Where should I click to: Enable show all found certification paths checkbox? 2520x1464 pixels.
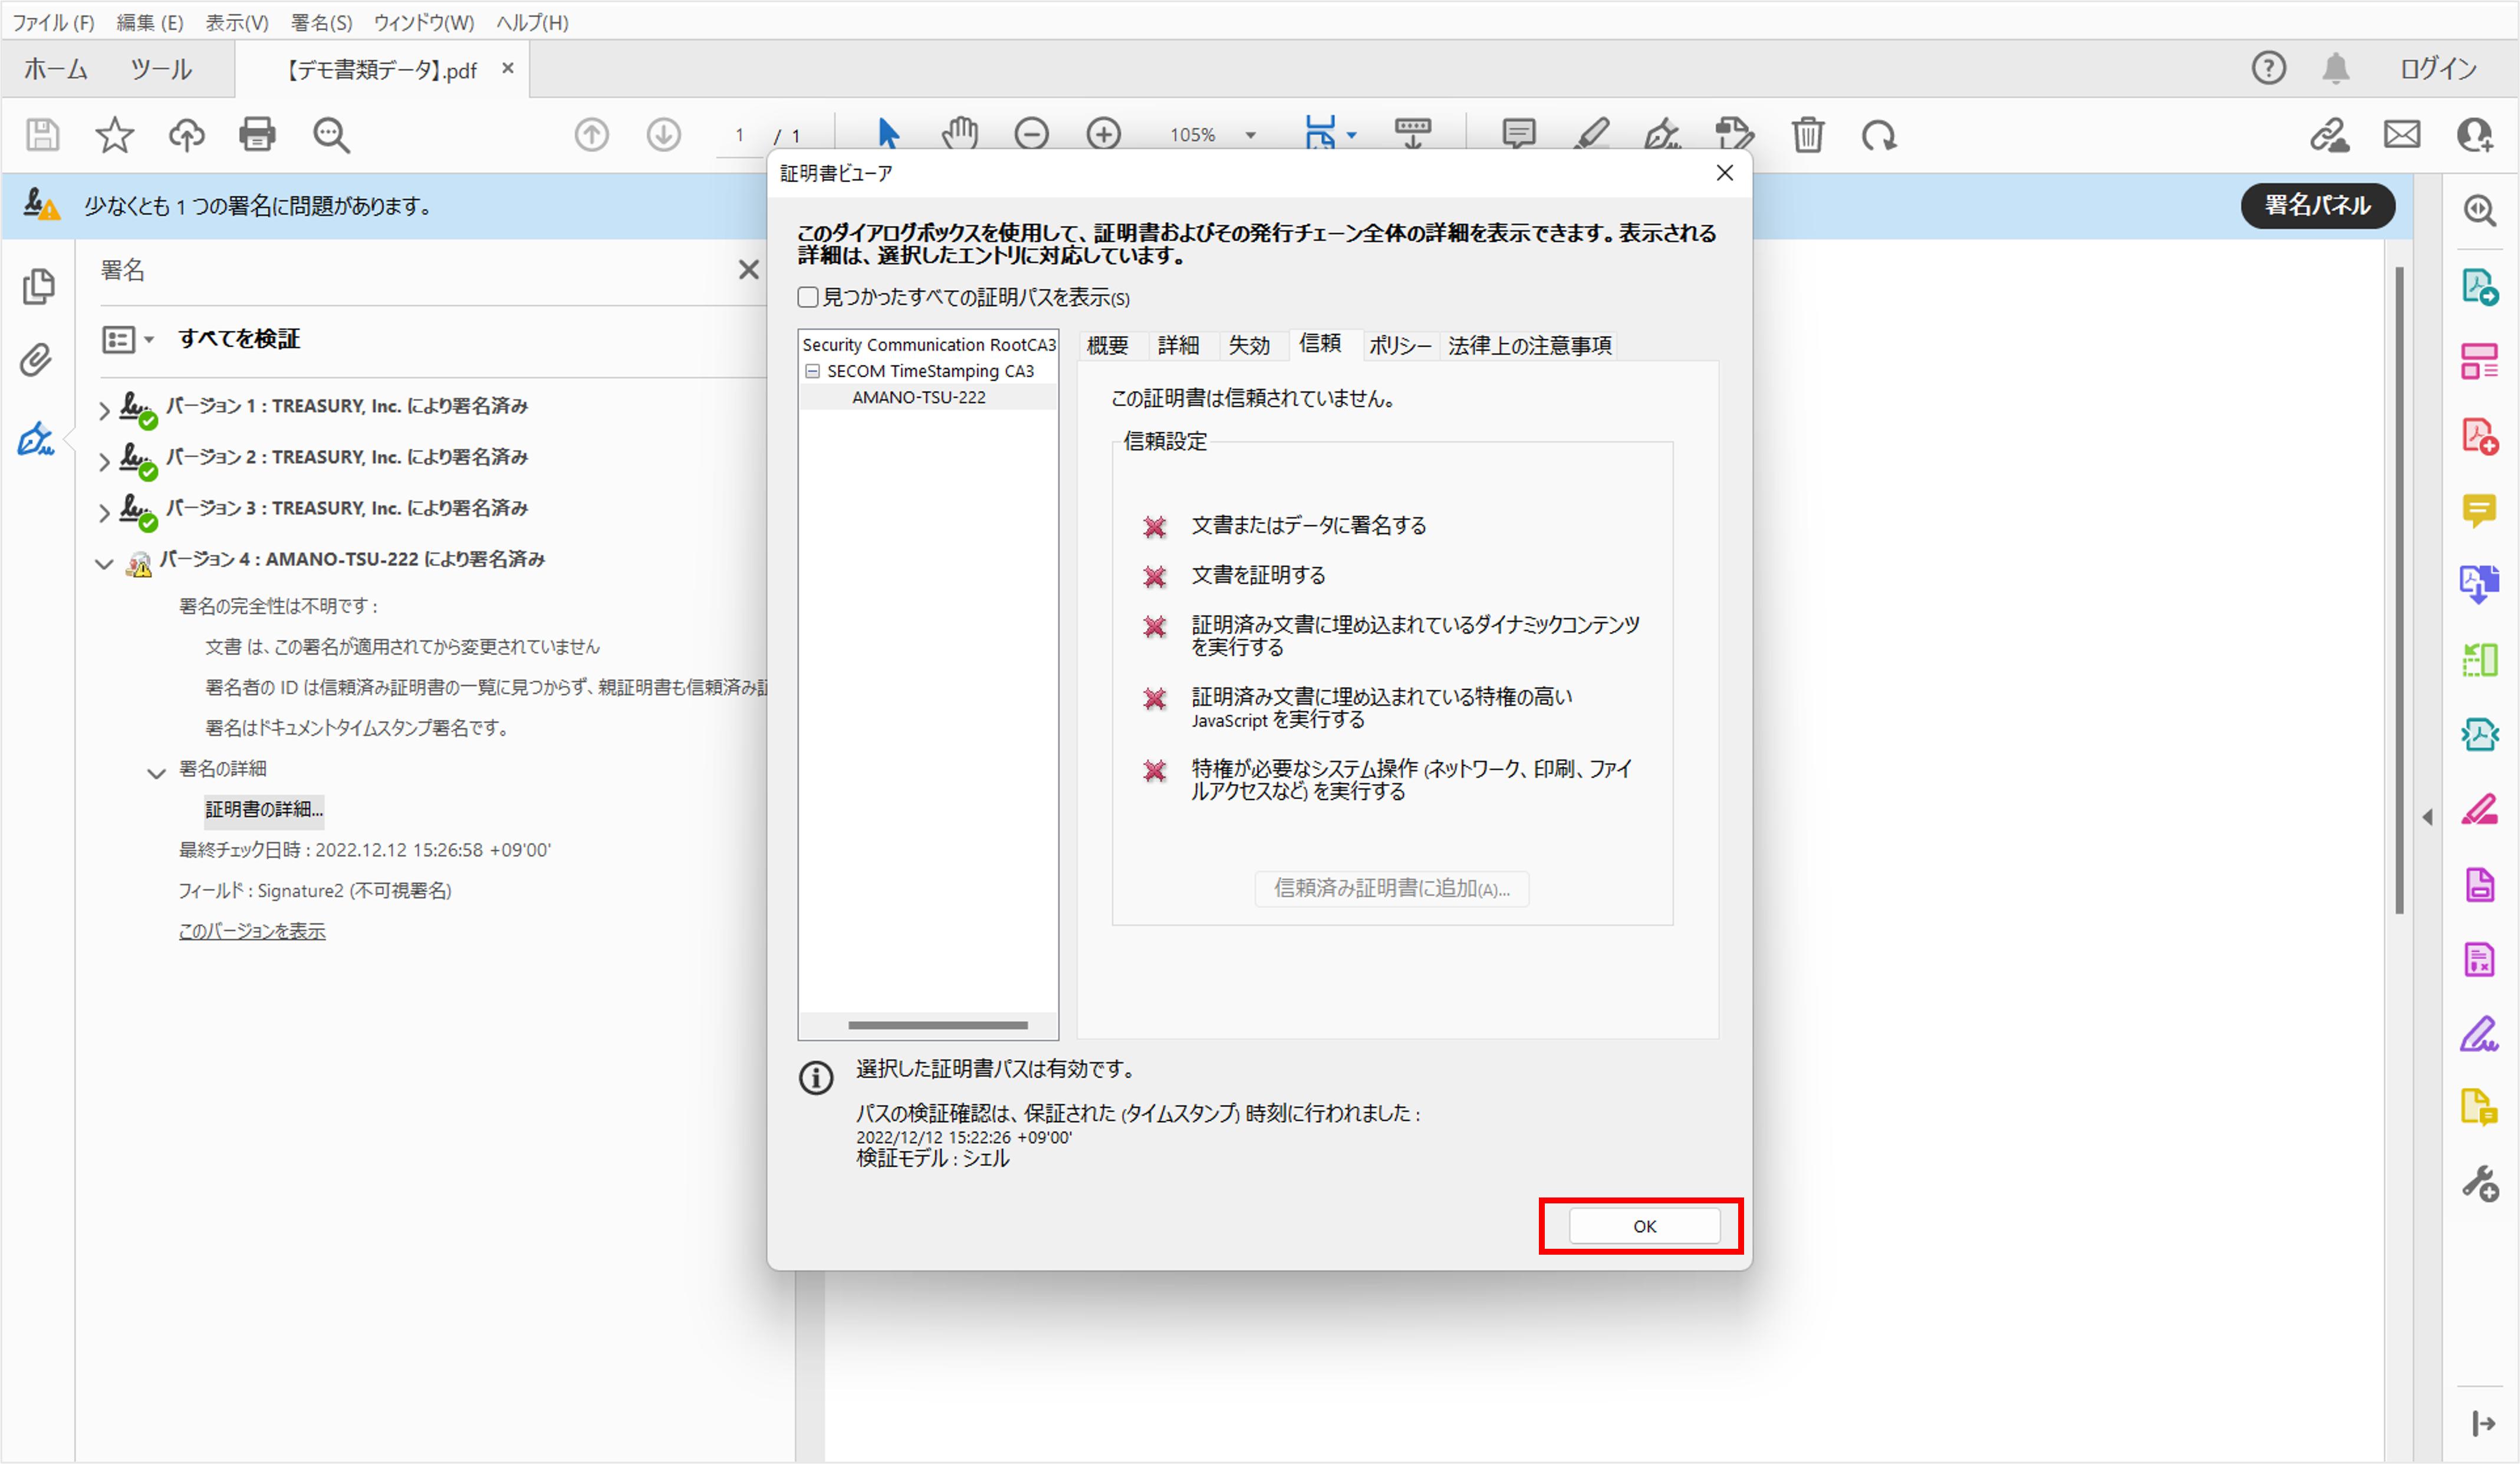808,297
